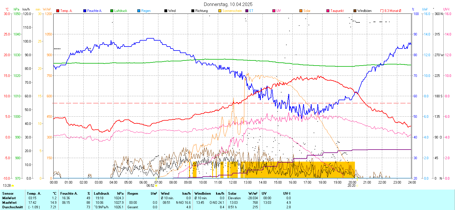Click the °C unit label at top left

[x=7, y=9]
